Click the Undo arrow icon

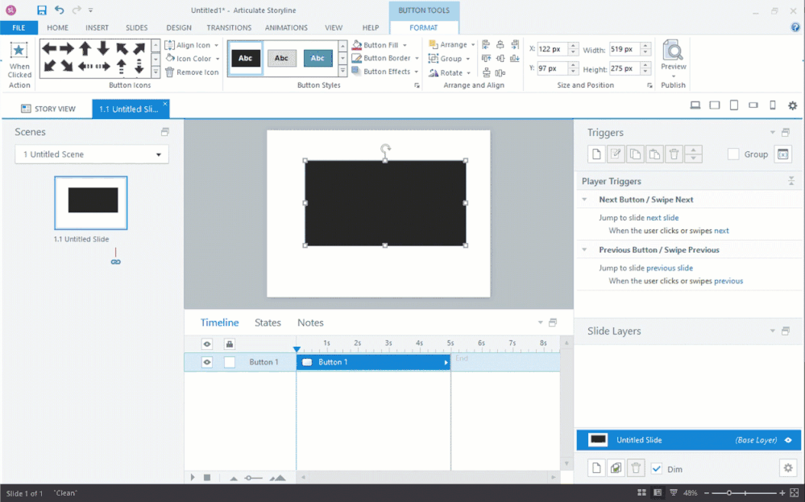pyautogui.click(x=59, y=10)
